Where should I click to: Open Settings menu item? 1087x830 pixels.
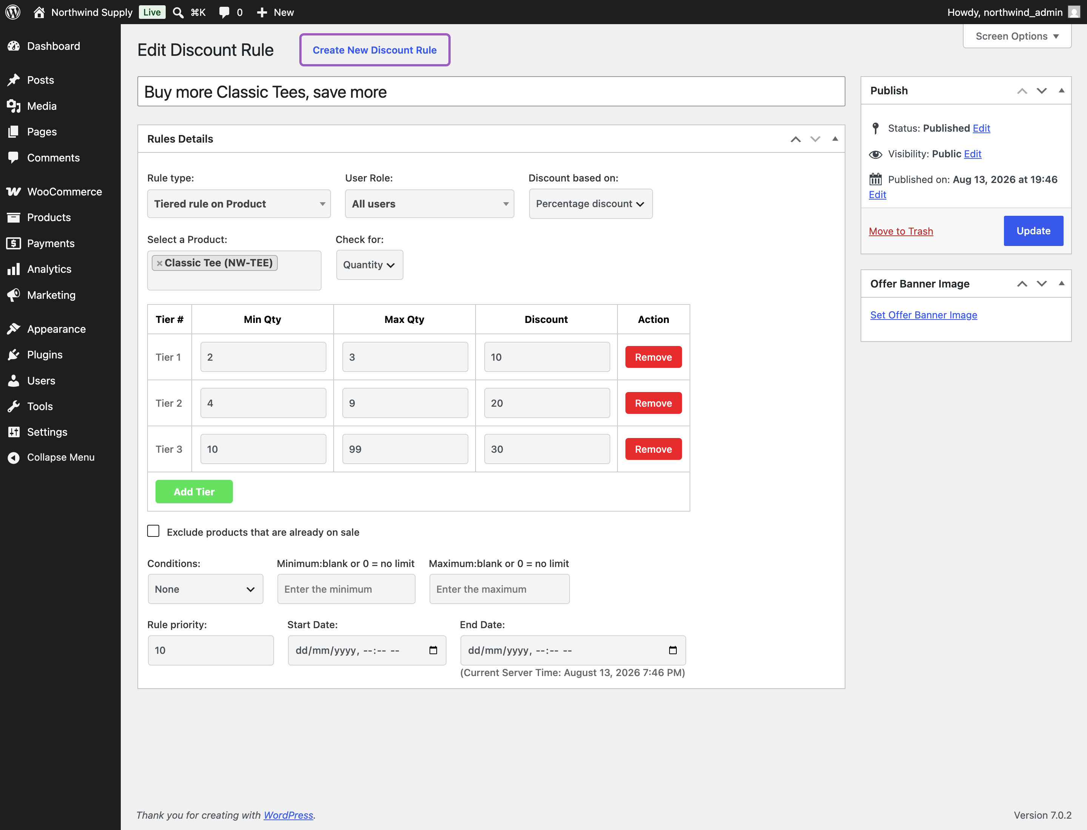[x=60, y=432]
